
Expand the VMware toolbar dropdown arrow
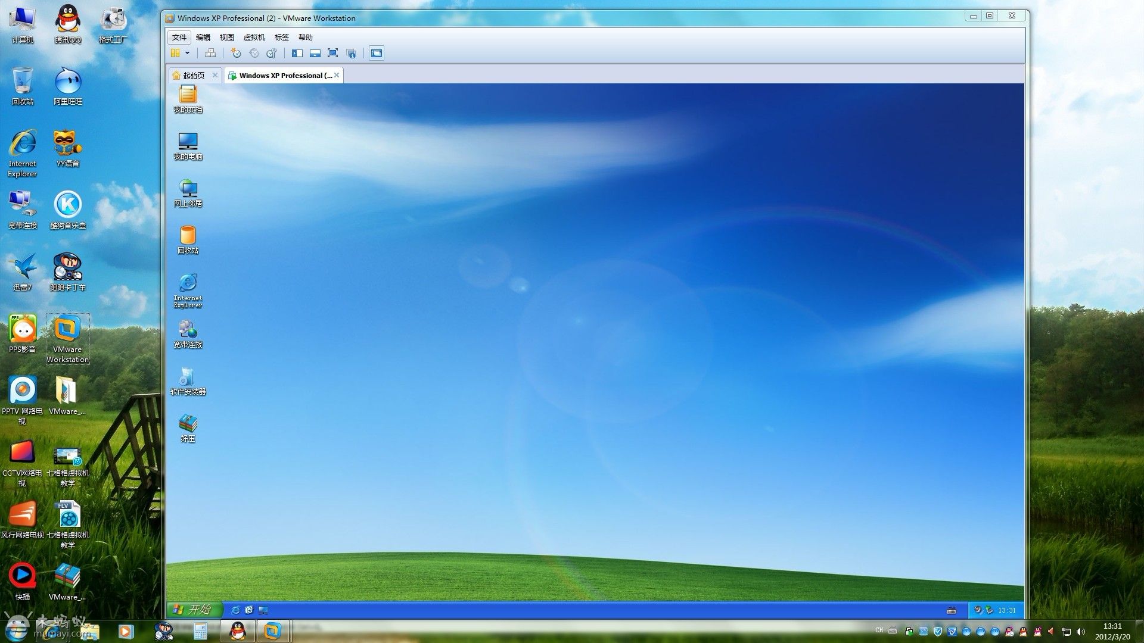tap(187, 52)
